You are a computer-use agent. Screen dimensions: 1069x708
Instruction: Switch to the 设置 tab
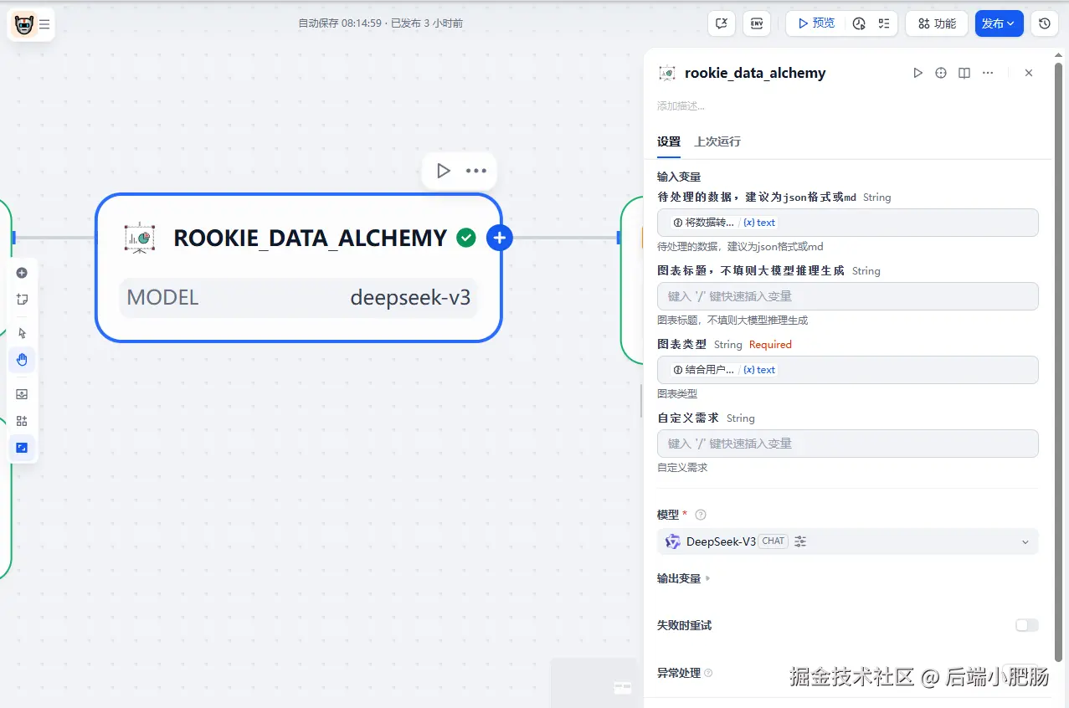pyautogui.click(x=669, y=141)
